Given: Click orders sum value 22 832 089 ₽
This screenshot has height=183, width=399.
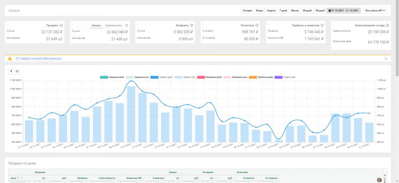Looking at the screenshot, I should pyautogui.click(x=117, y=32).
